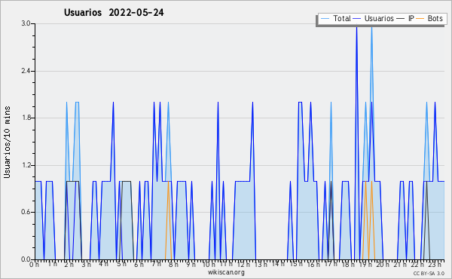Click the 'wikiscan.org' source text

226,272
